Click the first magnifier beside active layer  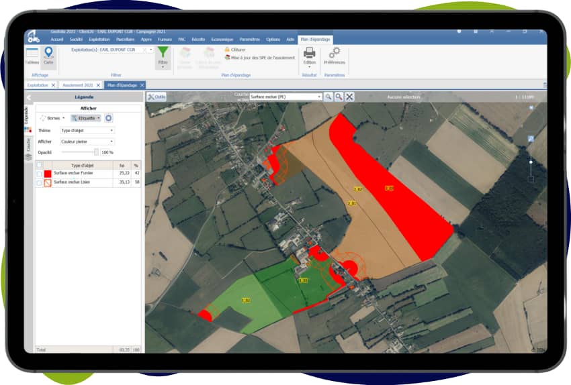click(328, 97)
